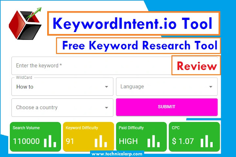This screenshot has width=236, height=157.
Task: Select the Keyword Difficulty value 91
Action: point(70,141)
